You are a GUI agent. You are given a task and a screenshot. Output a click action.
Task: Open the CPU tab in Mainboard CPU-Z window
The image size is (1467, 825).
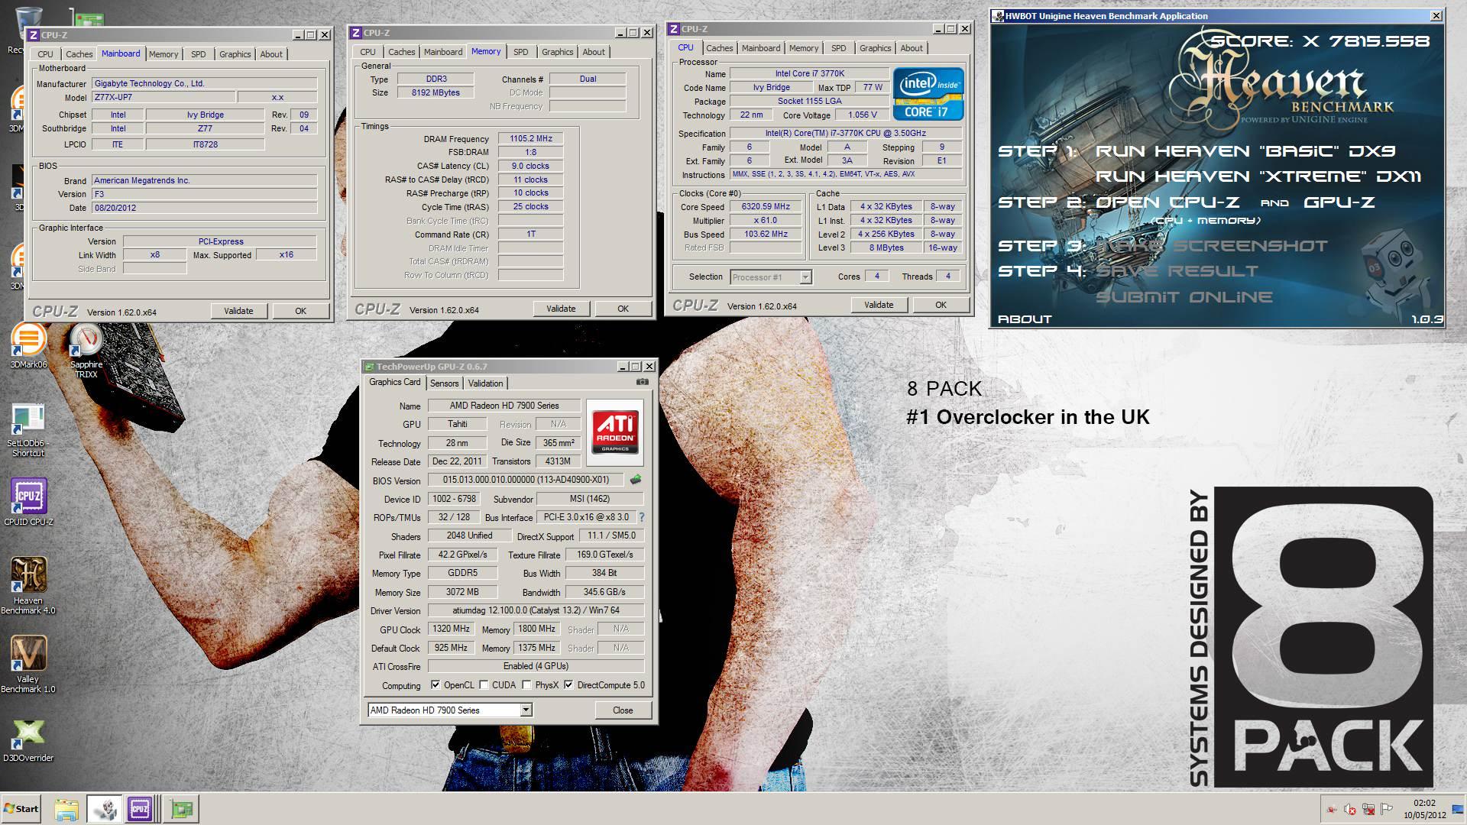pyautogui.click(x=45, y=54)
